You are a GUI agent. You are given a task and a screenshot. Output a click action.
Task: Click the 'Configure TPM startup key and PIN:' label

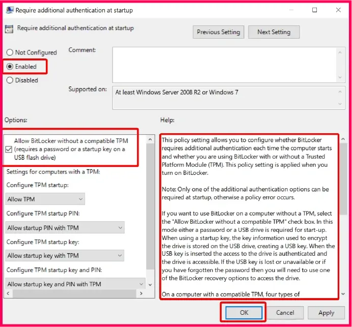pos(55,270)
